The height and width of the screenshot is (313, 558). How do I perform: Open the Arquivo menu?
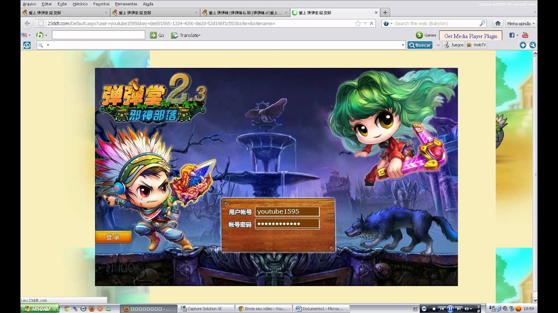tap(29, 4)
